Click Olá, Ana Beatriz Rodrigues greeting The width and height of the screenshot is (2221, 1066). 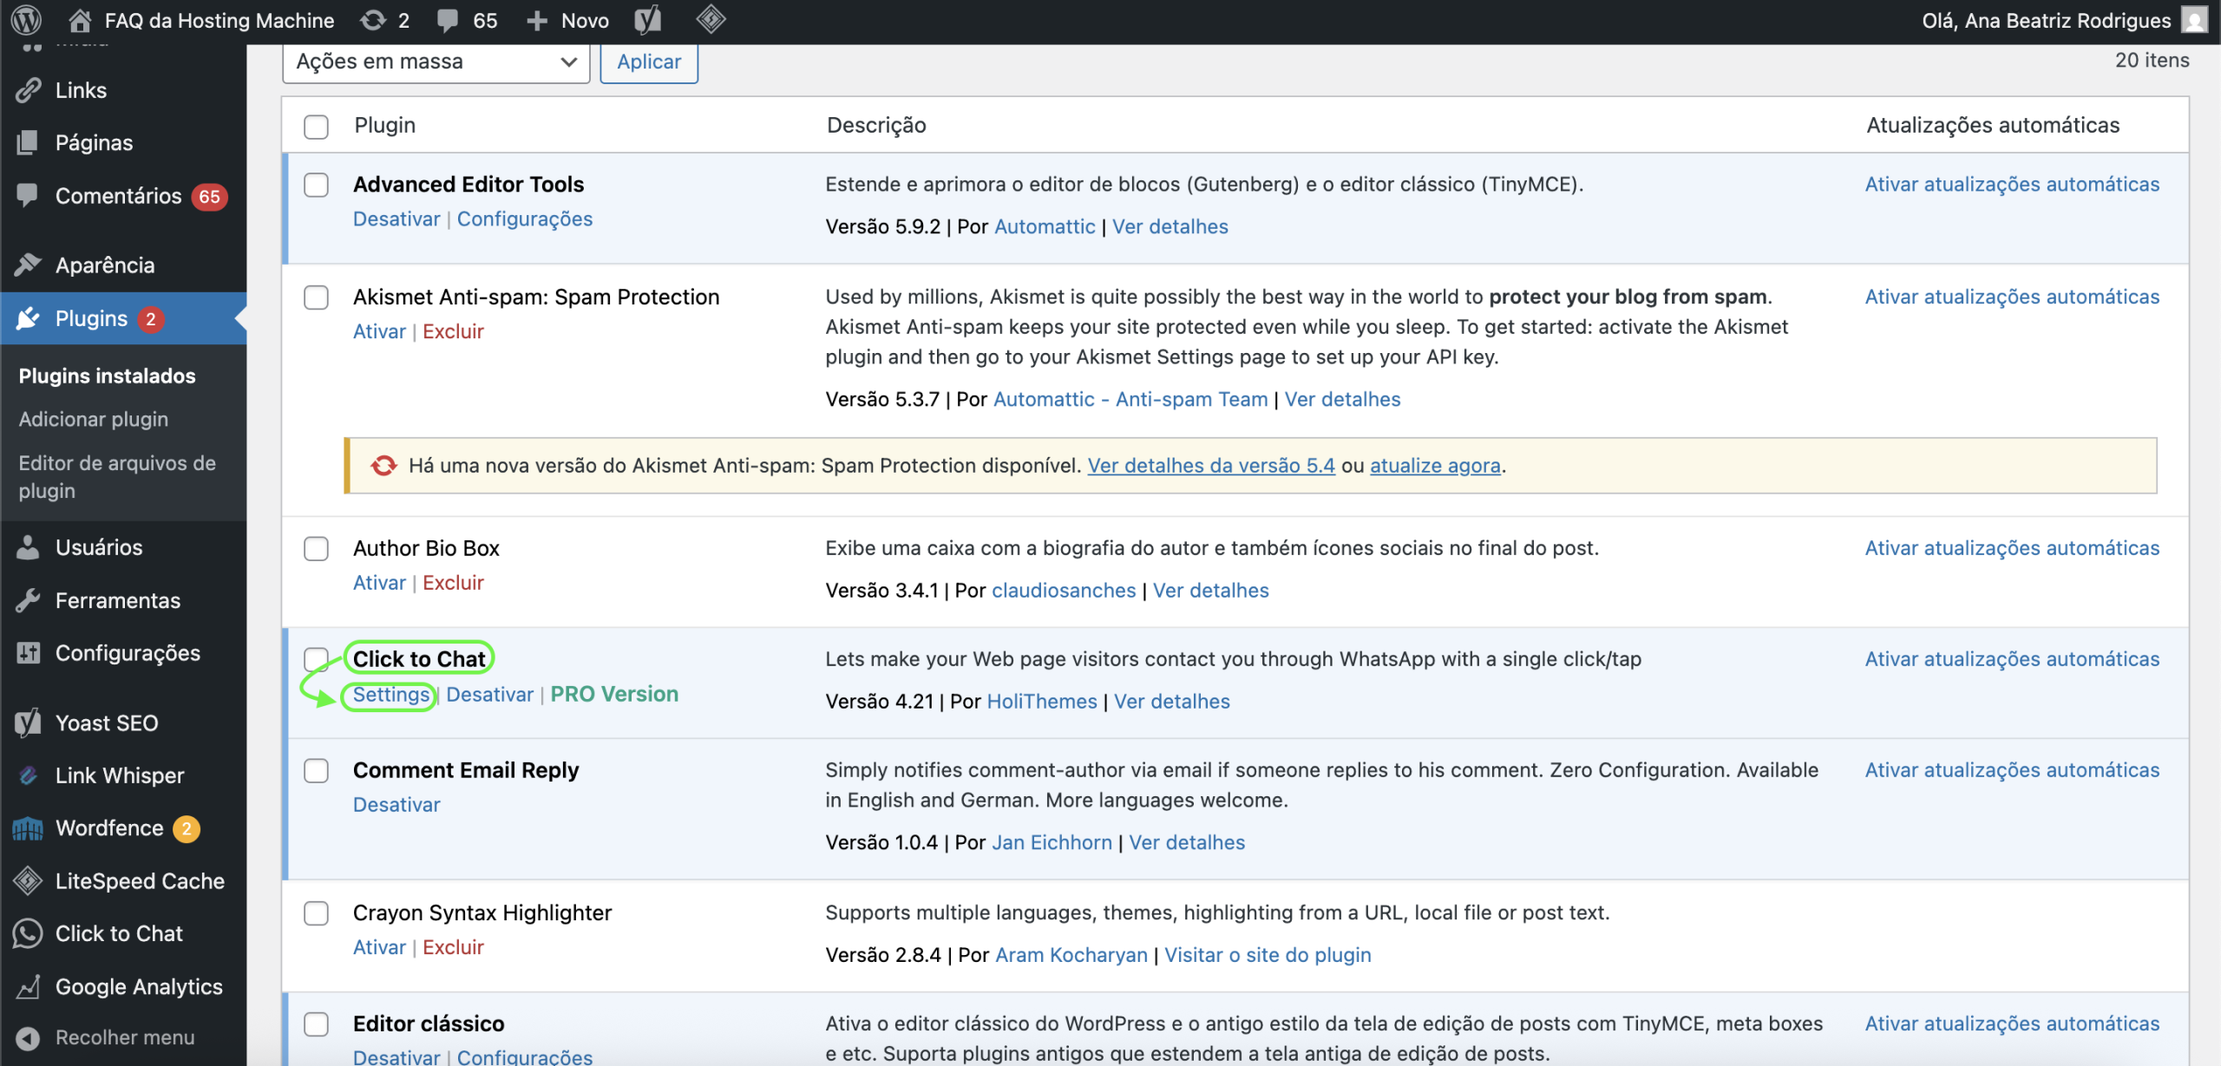coord(2046,21)
